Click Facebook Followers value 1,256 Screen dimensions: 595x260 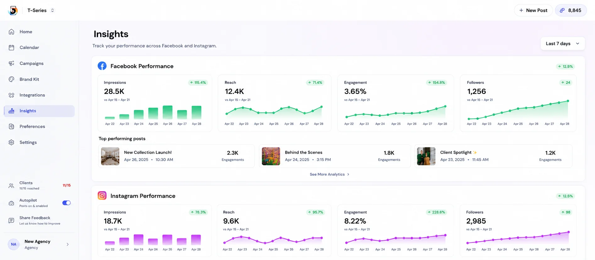(476, 91)
